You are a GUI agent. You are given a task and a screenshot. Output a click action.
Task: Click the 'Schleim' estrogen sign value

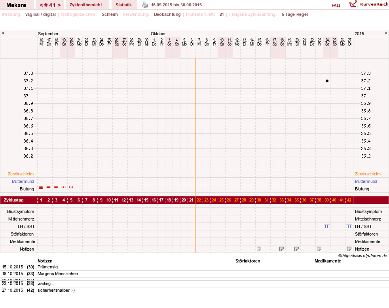110,14
